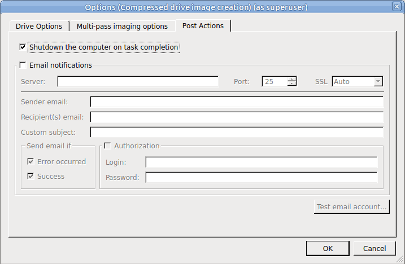Open the Multi-pass imaging options tab
The height and width of the screenshot is (264, 405).
[x=122, y=27]
